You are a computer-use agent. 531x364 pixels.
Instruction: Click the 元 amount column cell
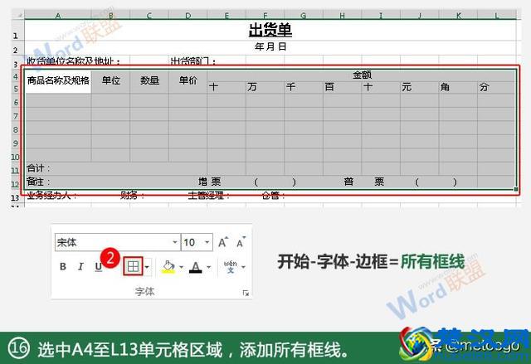(420, 87)
